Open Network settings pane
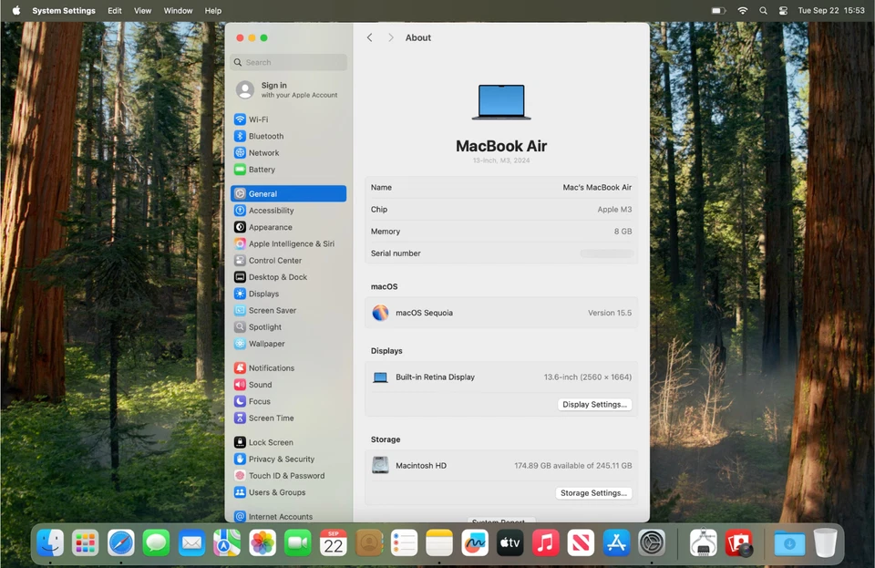This screenshot has width=875, height=568. pos(288,153)
